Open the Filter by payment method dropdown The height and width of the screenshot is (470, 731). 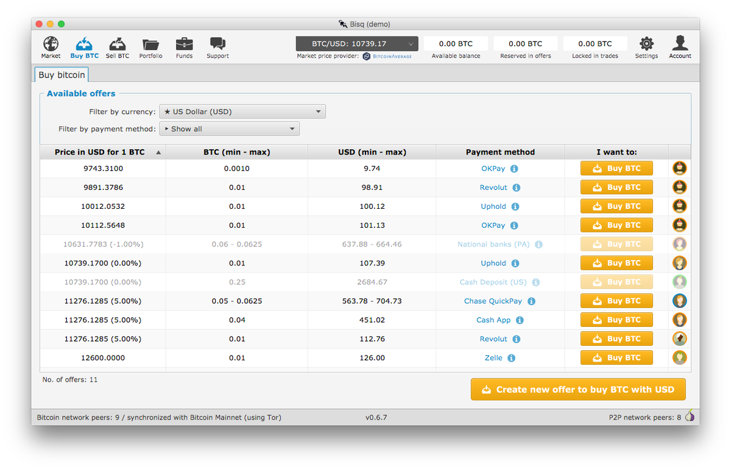click(229, 128)
